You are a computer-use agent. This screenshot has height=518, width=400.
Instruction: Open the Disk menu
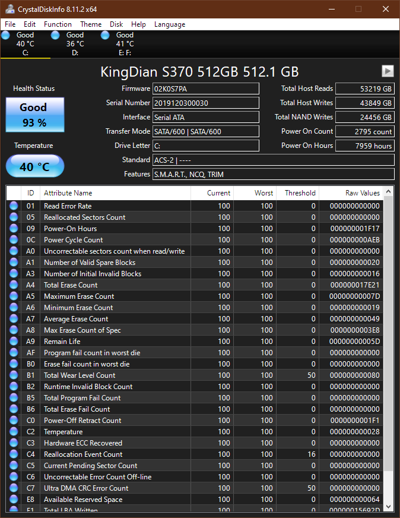(116, 24)
